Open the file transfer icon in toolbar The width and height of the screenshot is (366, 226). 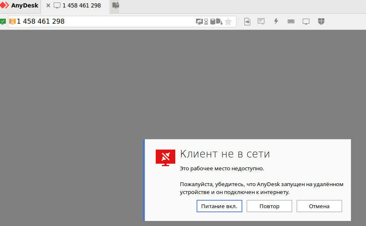[x=247, y=22]
